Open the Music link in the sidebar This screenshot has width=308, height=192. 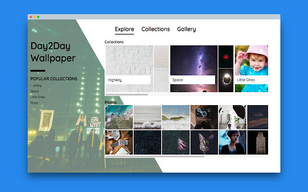[34, 103]
